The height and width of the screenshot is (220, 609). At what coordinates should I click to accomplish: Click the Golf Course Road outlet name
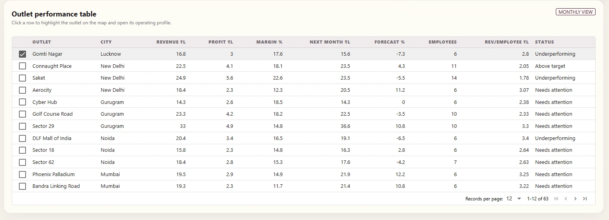click(52, 114)
